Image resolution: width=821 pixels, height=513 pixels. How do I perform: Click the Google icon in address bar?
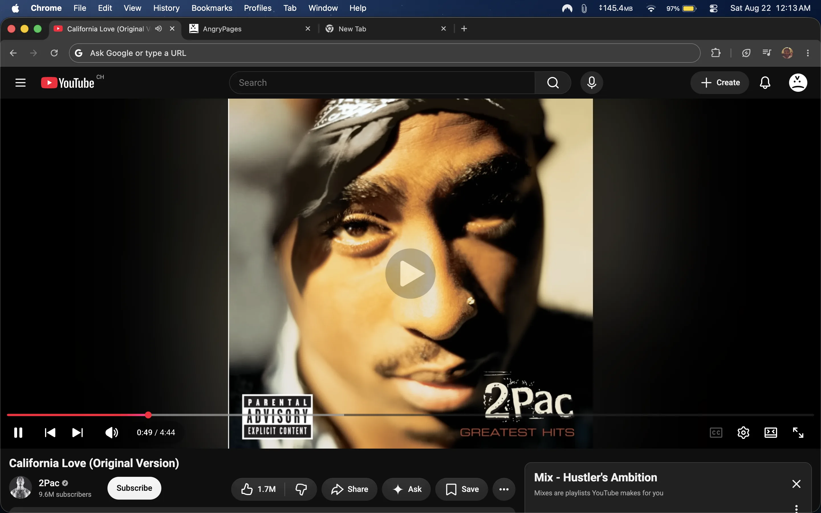tap(79, 53)
